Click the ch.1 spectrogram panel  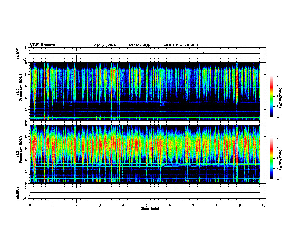(145, 92)
